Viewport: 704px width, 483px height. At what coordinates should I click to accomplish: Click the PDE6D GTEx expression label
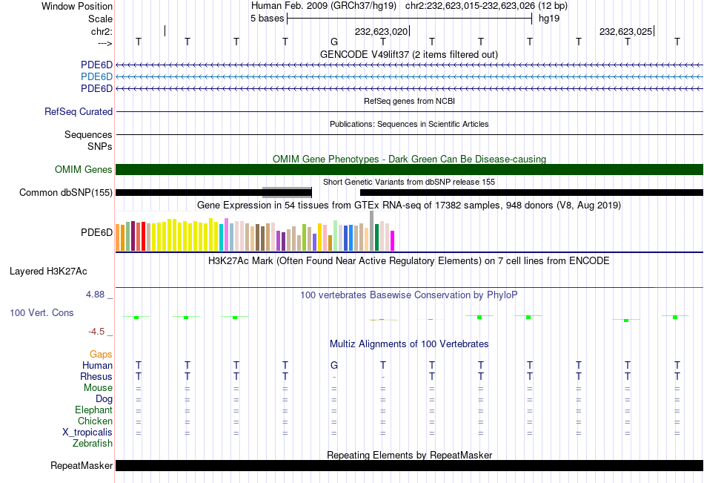[x=96, y=232]
